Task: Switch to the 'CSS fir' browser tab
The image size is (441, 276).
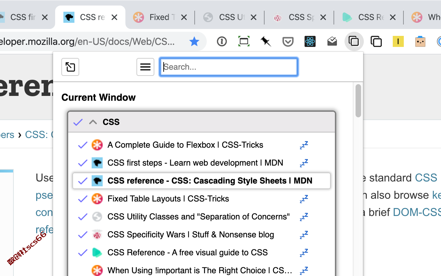Action: pos(23,17)
